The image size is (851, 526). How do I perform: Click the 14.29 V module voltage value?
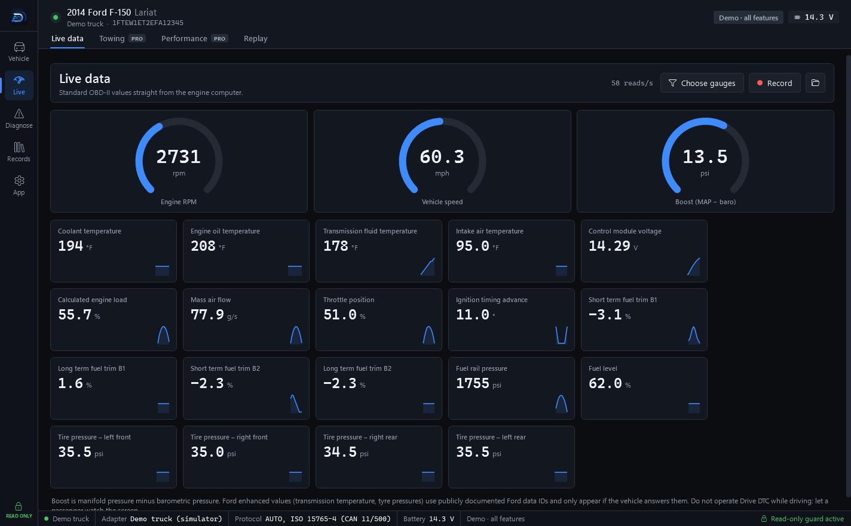(x=613, y=246)
